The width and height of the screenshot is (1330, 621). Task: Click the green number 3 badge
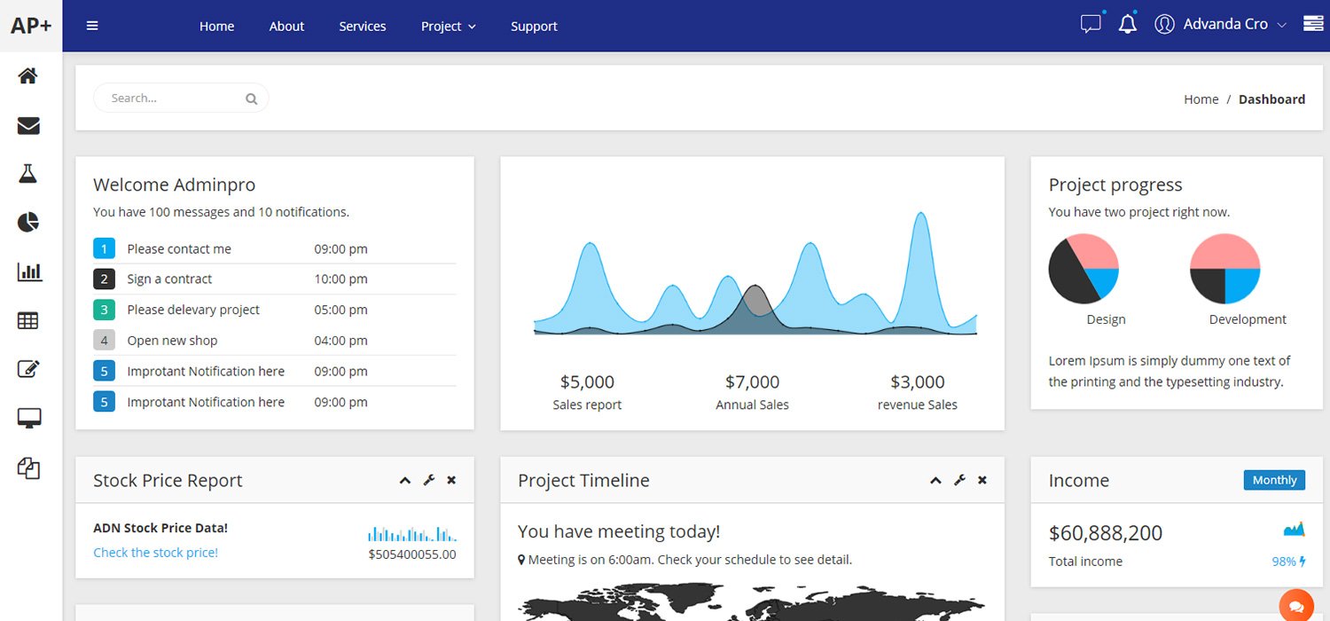tap(104, 310)
